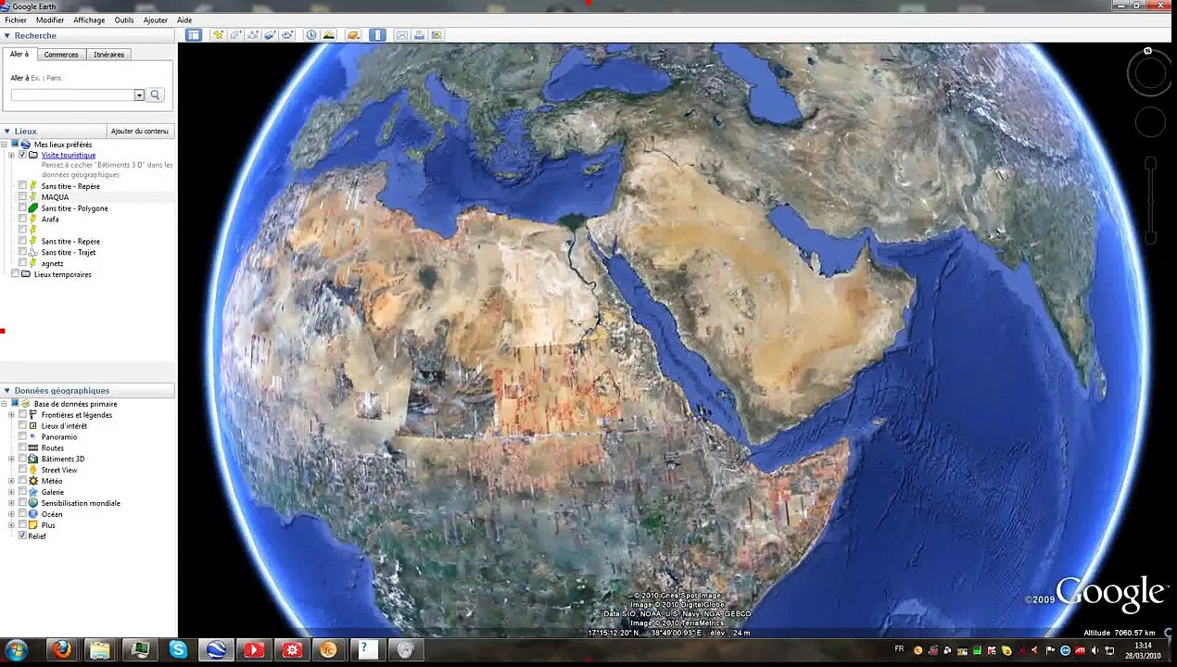Click the Météo sun layer icon
Viewport: 1177px width, 667px height.
[33, 481]
